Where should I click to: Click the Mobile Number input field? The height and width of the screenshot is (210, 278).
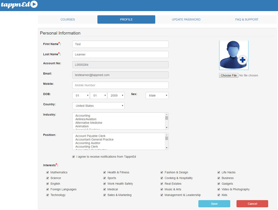[120, 85]
